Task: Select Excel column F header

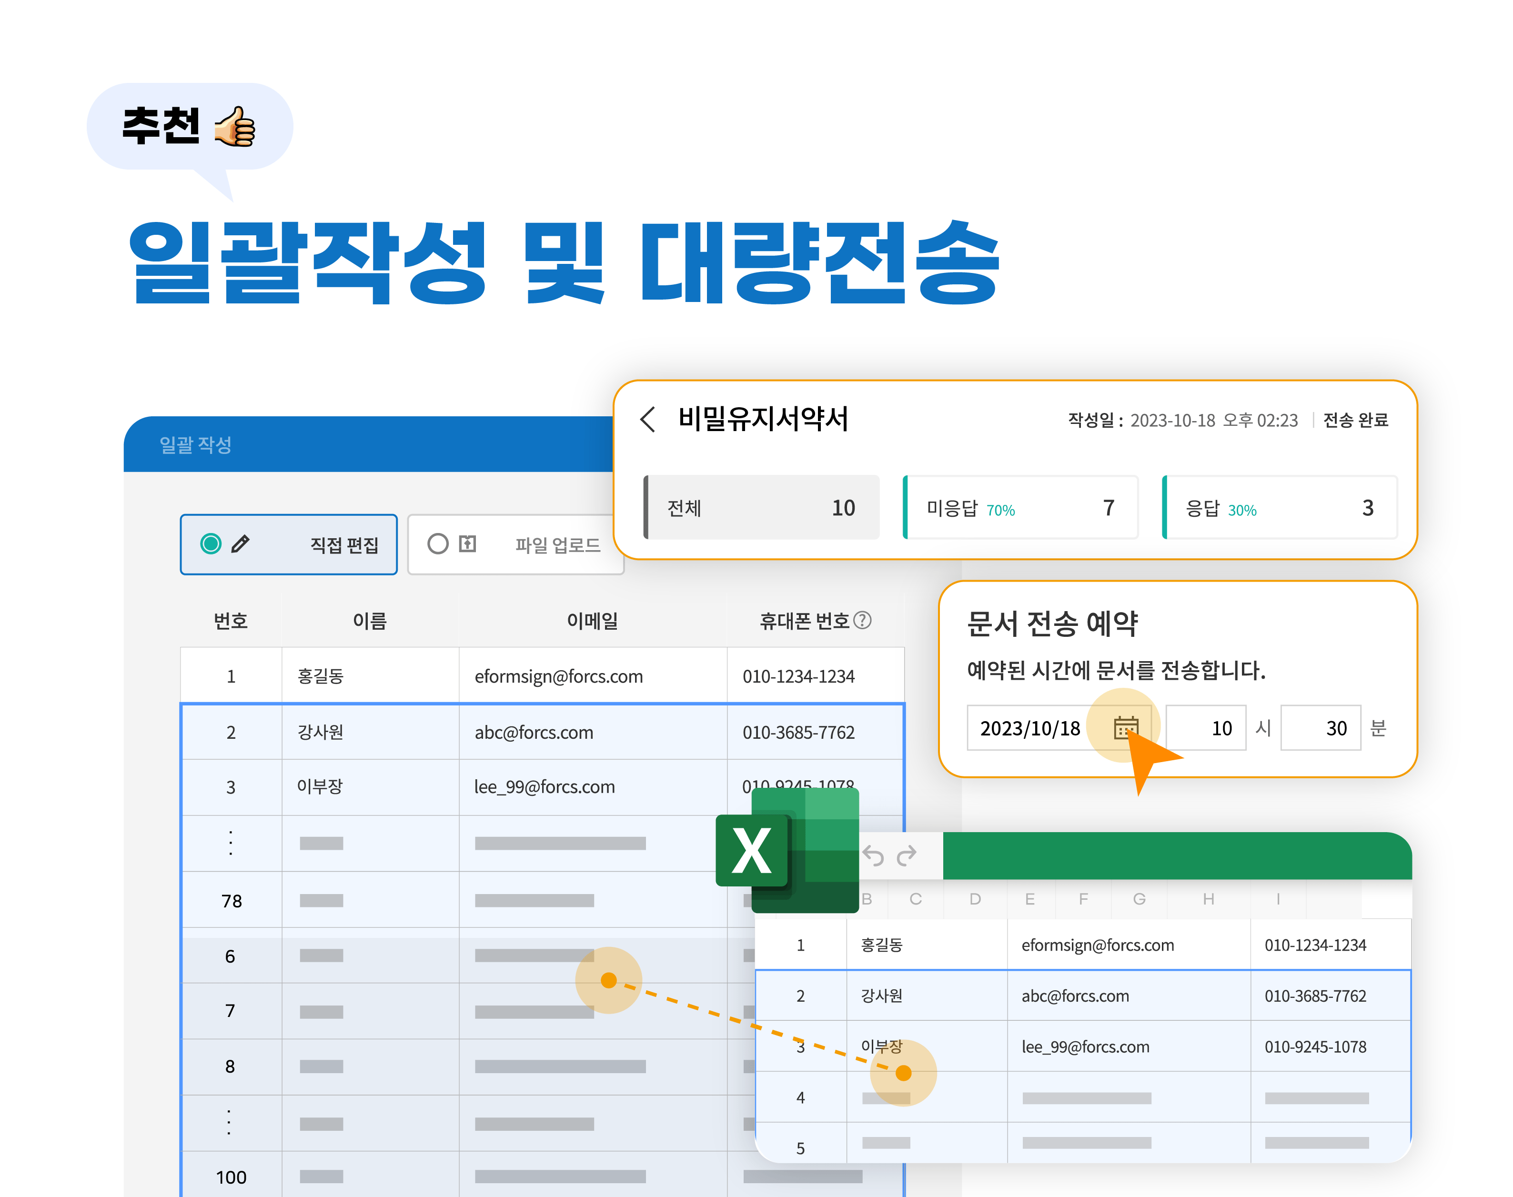Action: tap(1083, 899)
